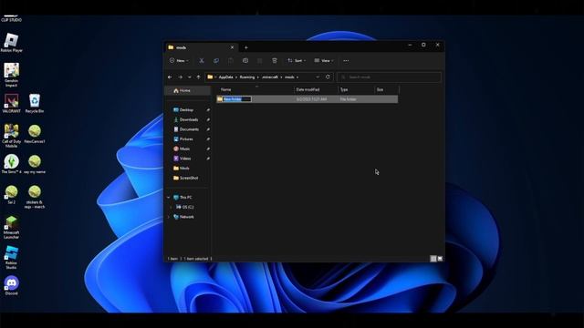Click the Share icon in toolbar

259,61
